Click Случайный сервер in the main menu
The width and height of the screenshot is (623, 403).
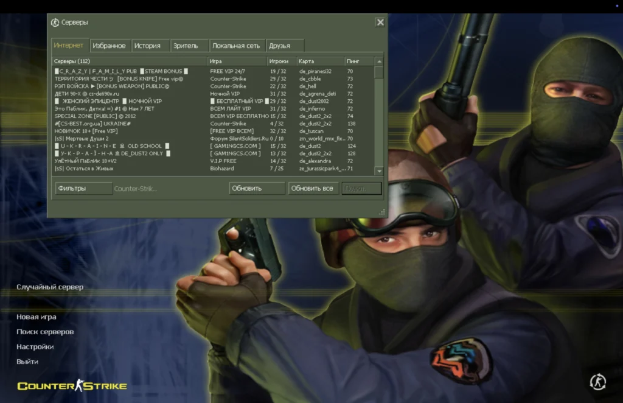click(x=50, y=287)
